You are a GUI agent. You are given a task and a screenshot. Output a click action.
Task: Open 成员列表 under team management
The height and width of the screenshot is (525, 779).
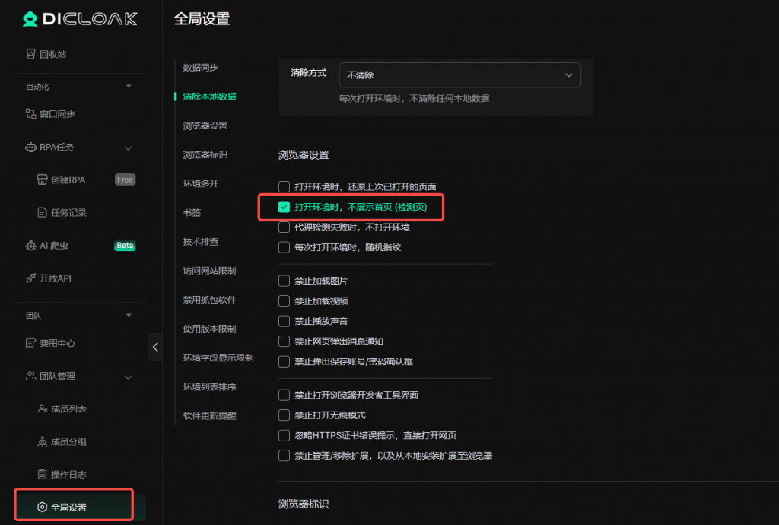click(x=68, y=409)
